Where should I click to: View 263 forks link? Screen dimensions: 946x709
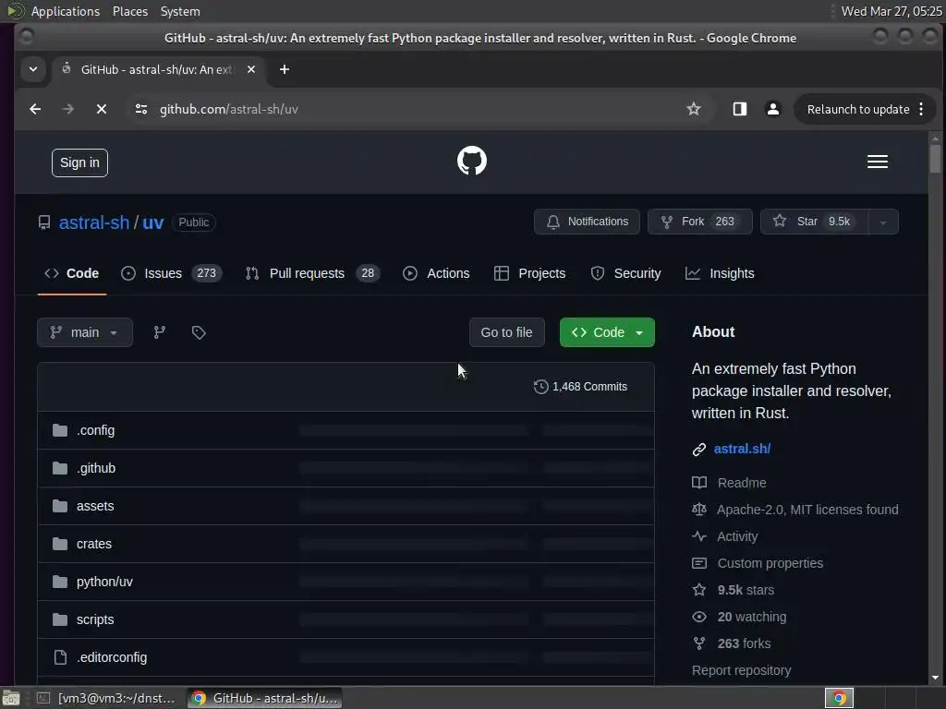[744, 643]
